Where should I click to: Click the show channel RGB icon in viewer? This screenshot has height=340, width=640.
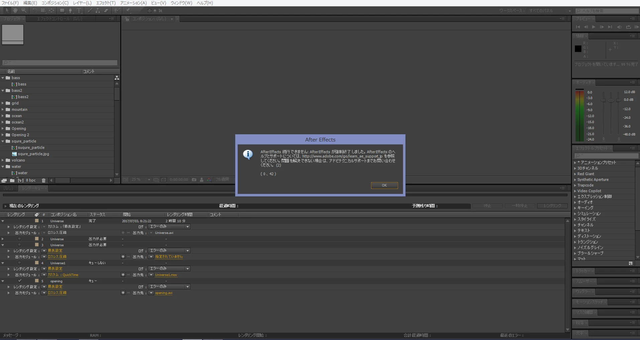click(x=209, y=180)
